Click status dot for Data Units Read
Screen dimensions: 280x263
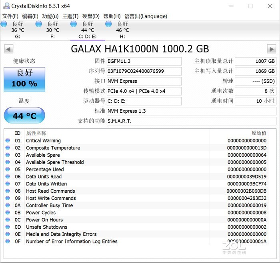(8, 176)
